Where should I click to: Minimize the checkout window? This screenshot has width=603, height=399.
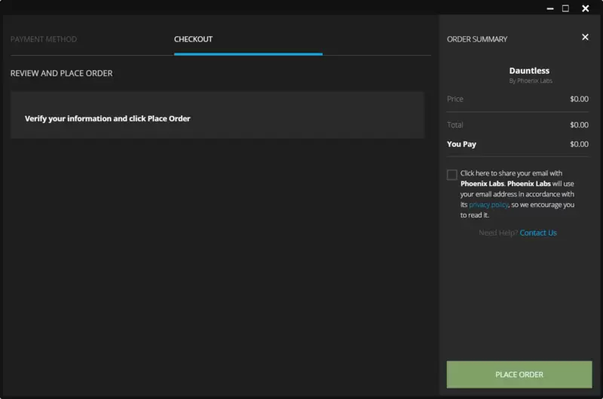click(550, 8)
